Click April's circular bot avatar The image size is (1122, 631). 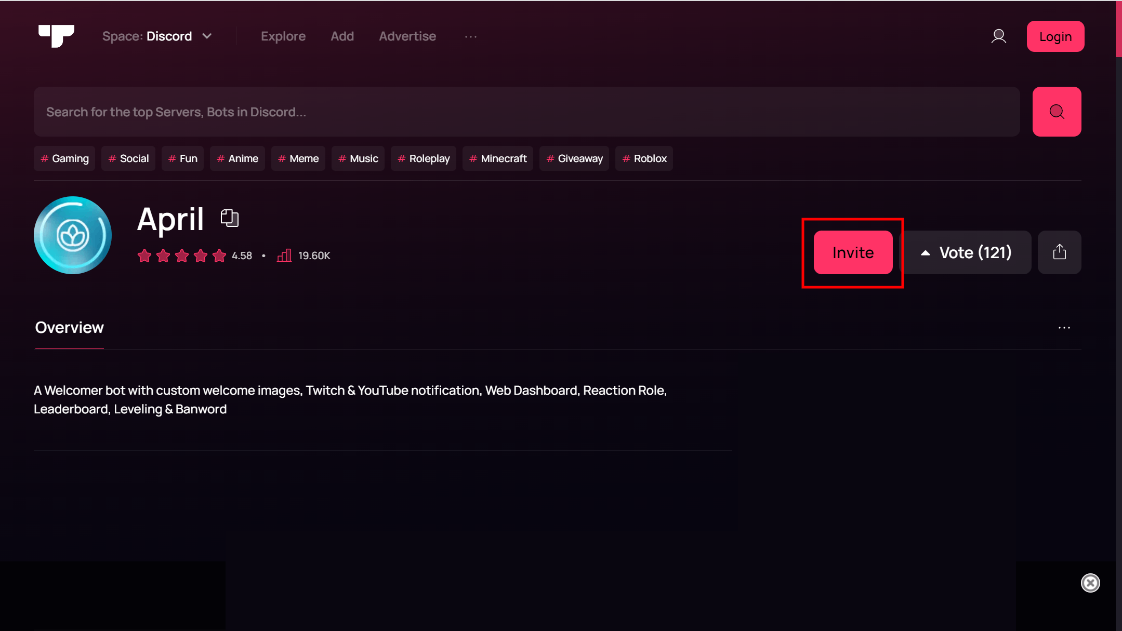(x=72, y=235)
